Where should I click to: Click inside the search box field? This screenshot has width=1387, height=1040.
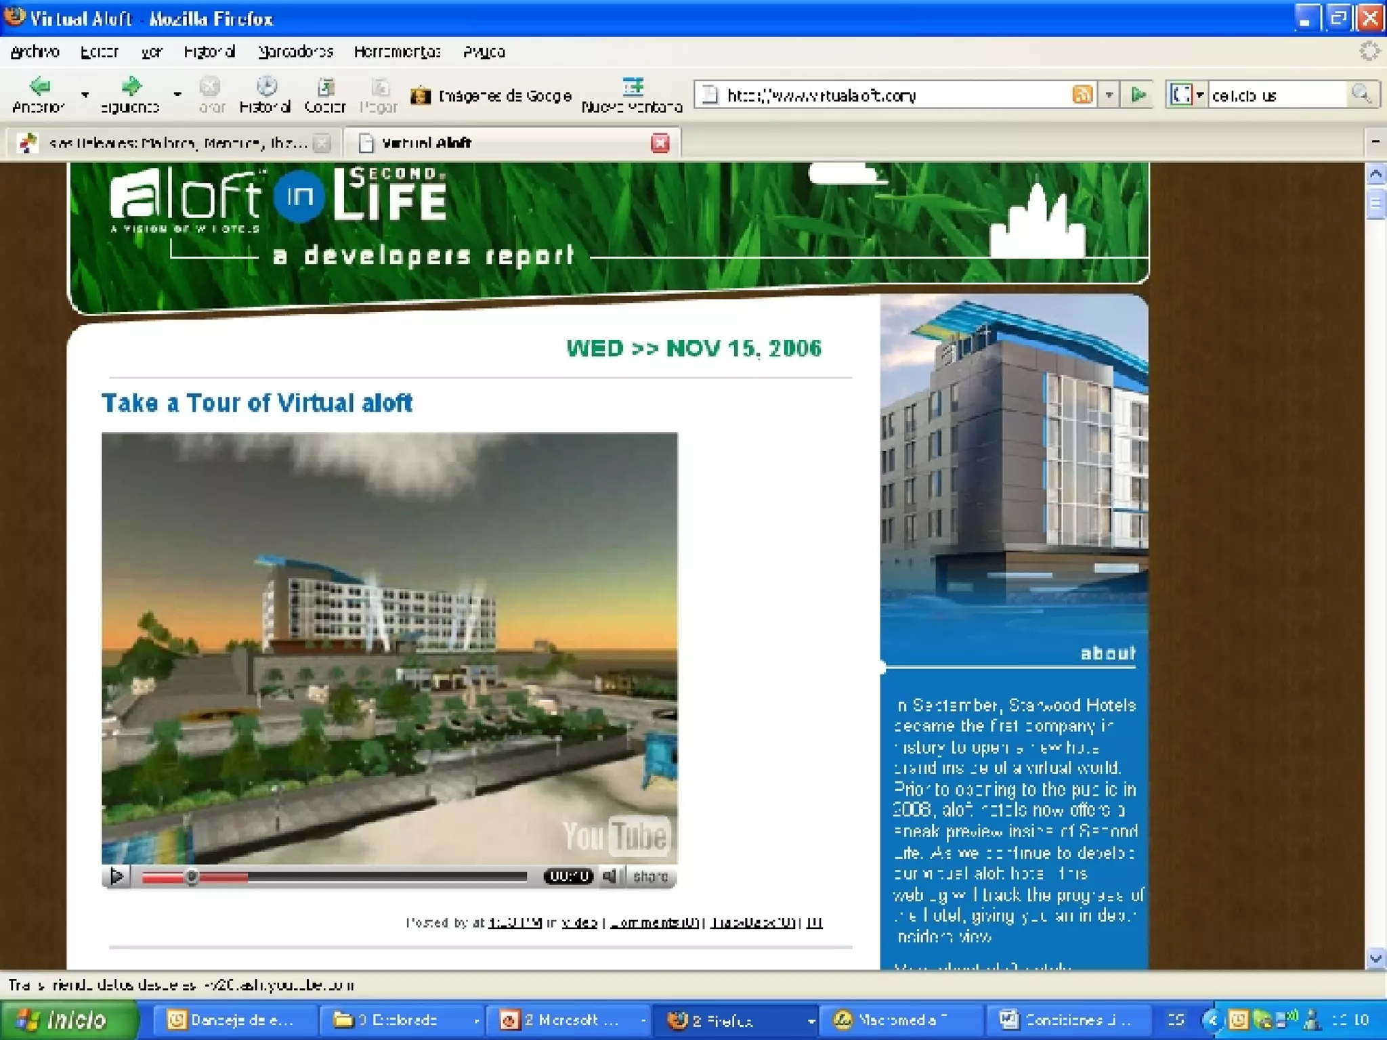1277,95
